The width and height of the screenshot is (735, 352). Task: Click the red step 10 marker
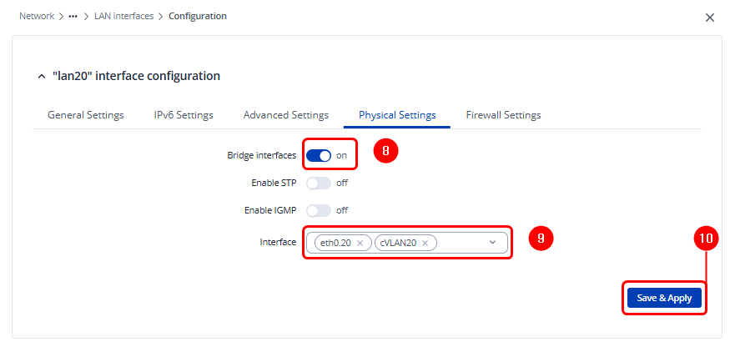point(706,238)
